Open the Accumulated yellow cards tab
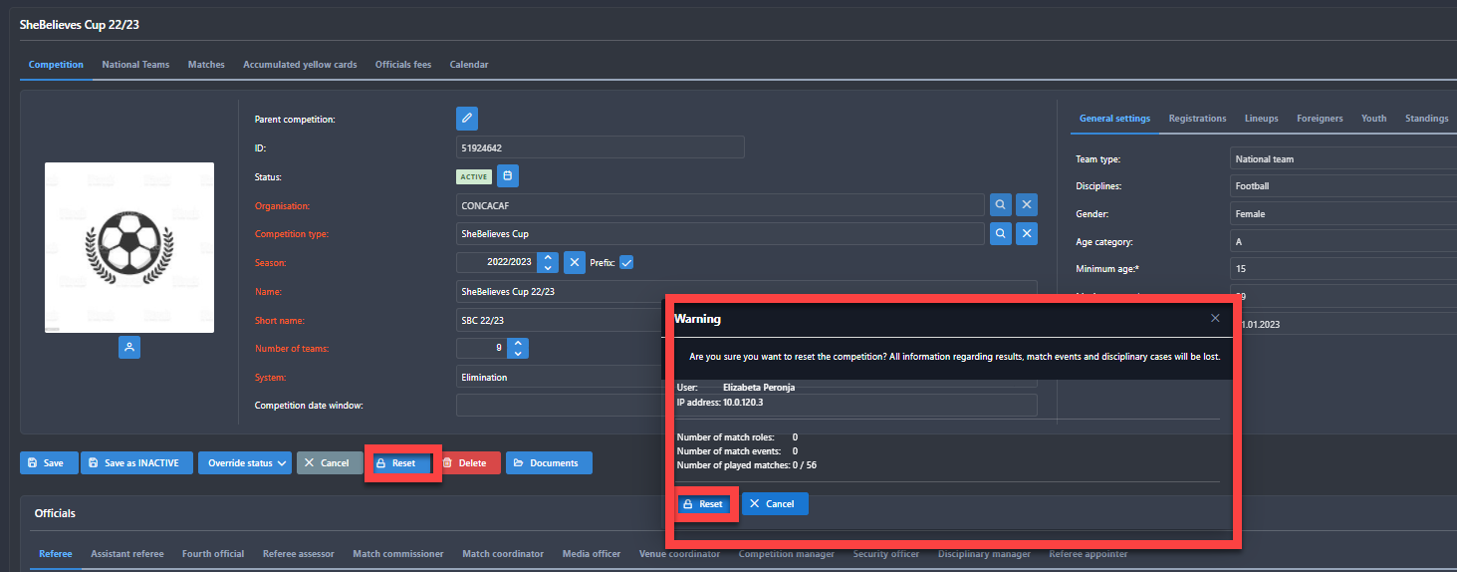The height and width of the screenshot is (572, 1457). click(x=300, y=65)
